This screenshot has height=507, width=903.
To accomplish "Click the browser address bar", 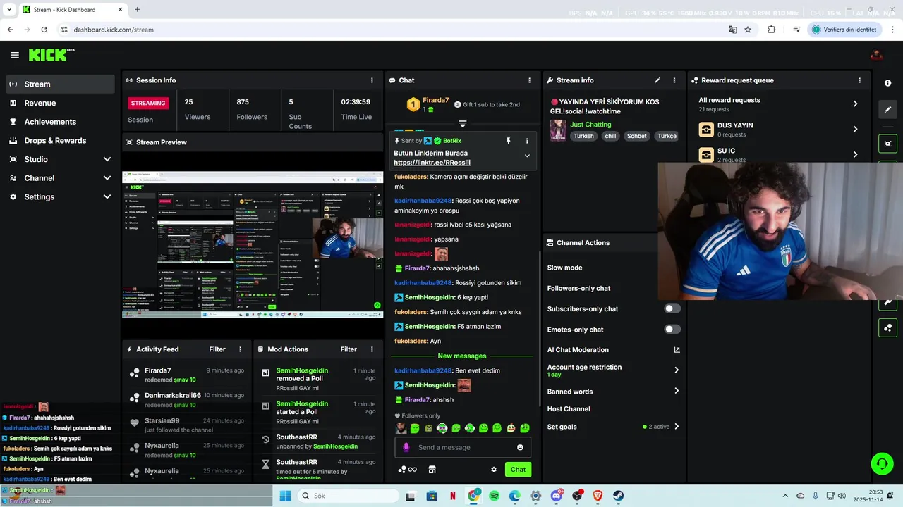I will click(x=395, y=30).
